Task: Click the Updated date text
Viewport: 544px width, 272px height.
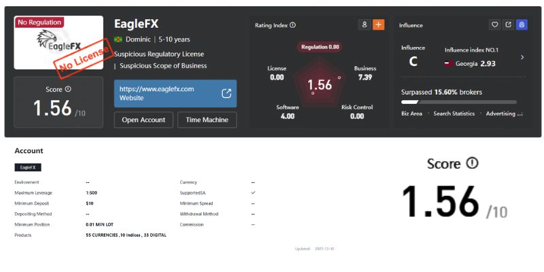Action: tap(314, 249)
